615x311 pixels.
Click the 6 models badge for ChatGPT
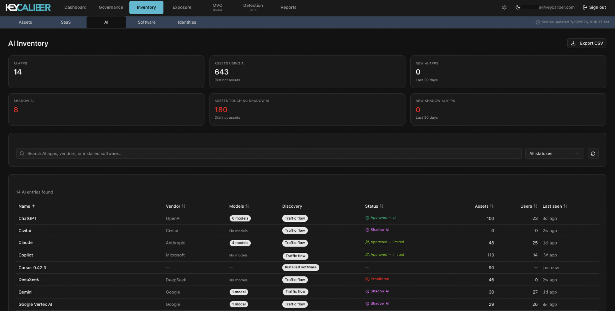pos(240,218)
